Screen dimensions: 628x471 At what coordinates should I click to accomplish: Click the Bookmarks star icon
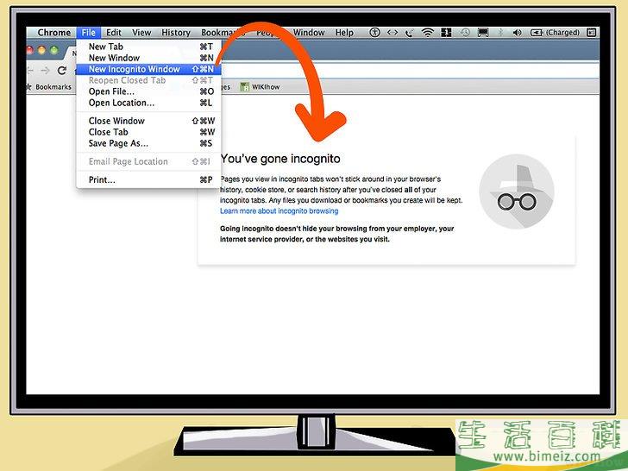(x=28, y=87)
